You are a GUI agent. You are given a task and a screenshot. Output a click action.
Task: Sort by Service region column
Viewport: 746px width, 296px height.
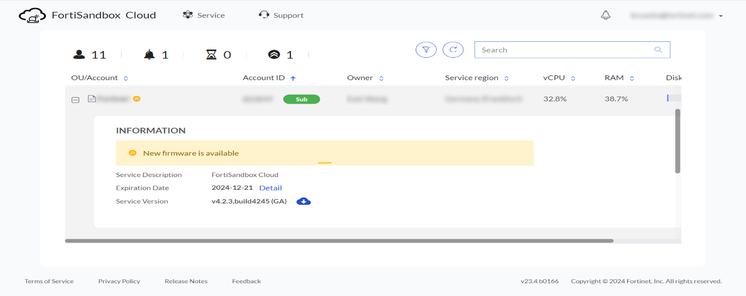pyautogui.click(x=506, y=78)
